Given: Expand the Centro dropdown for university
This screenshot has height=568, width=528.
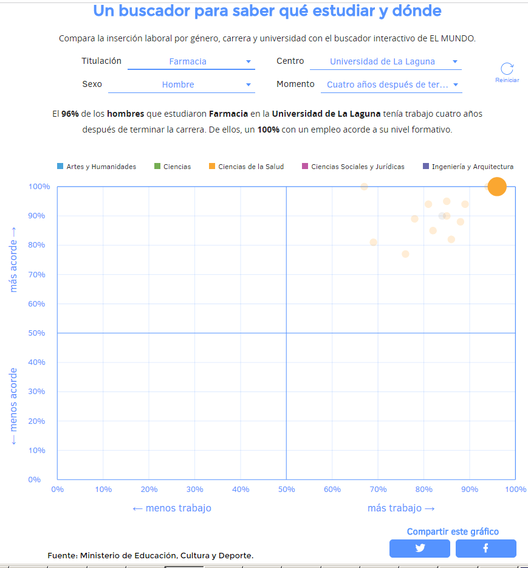Looking at the screenshot, I should (385, 61).
